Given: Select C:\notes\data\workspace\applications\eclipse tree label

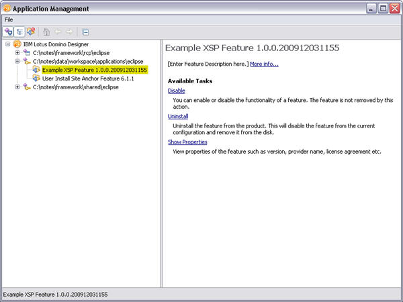Looking at the screenshot, I should pyautogui.click(x=88, y=61).
